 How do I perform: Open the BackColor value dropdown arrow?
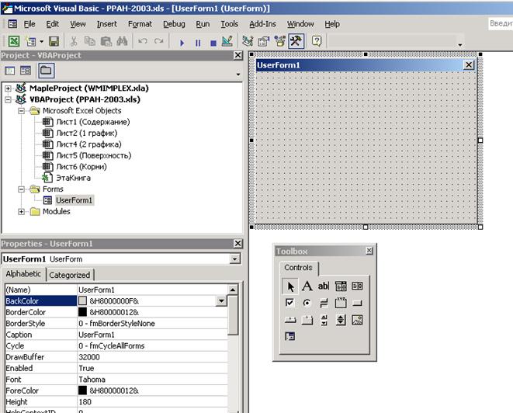click(221, 301)
